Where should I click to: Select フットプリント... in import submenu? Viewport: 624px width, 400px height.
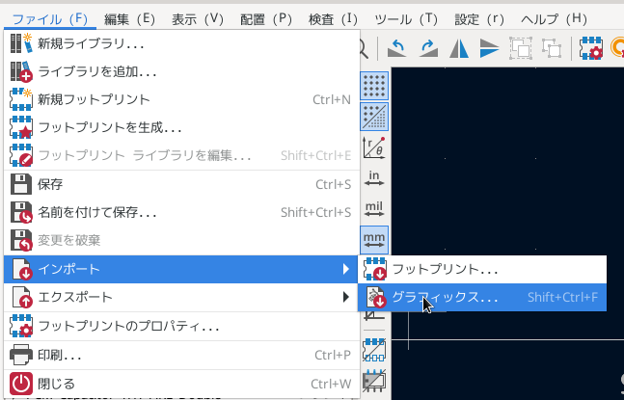click(x=482, y=269)
